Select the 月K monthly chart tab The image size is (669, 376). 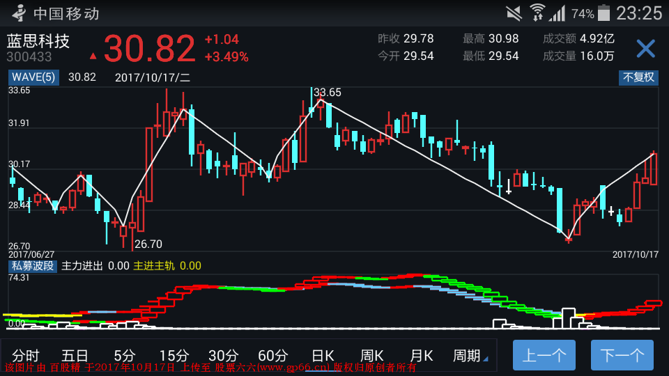pos(422,356)
